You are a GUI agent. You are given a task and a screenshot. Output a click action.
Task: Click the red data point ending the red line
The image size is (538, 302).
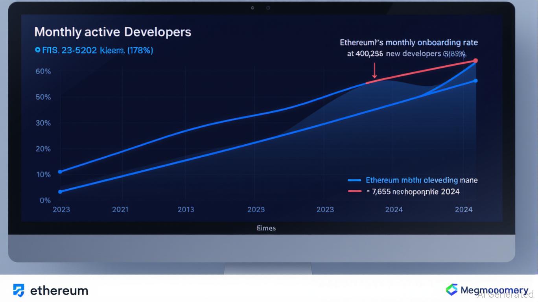point(475,61)
